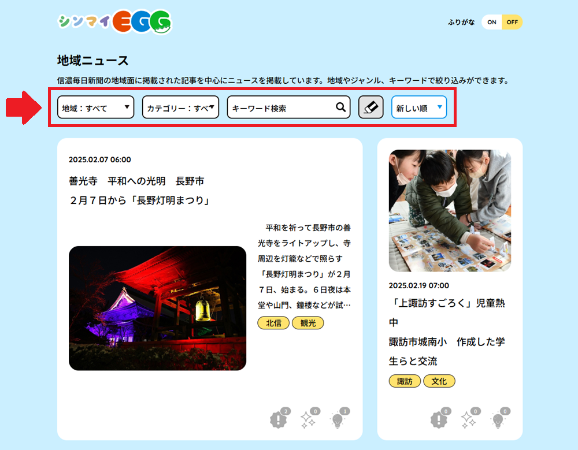Click exclamation reaction on 善光寺 article
Image resolution: width=578 pixels, height=450 pixels.
279,419
